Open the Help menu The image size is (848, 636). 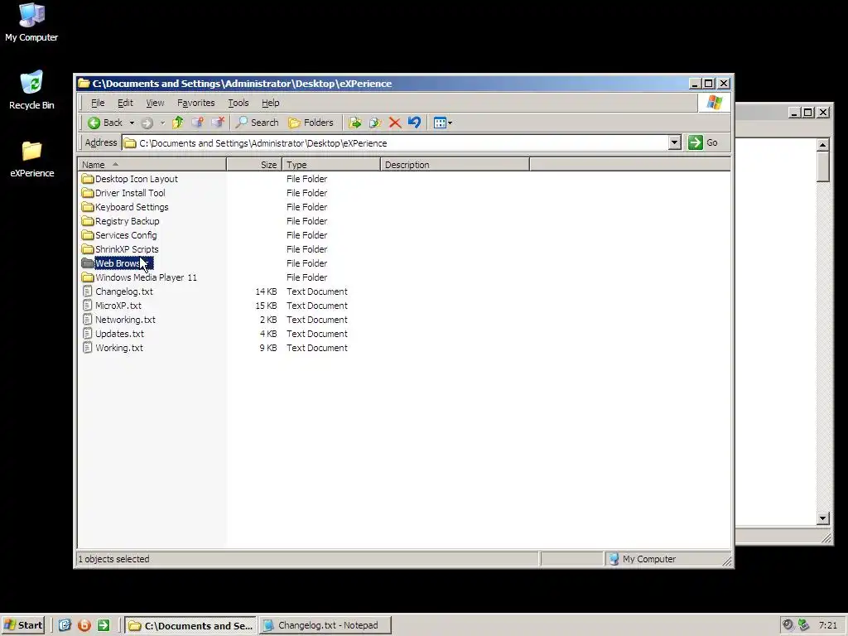(x=271, y=103)
